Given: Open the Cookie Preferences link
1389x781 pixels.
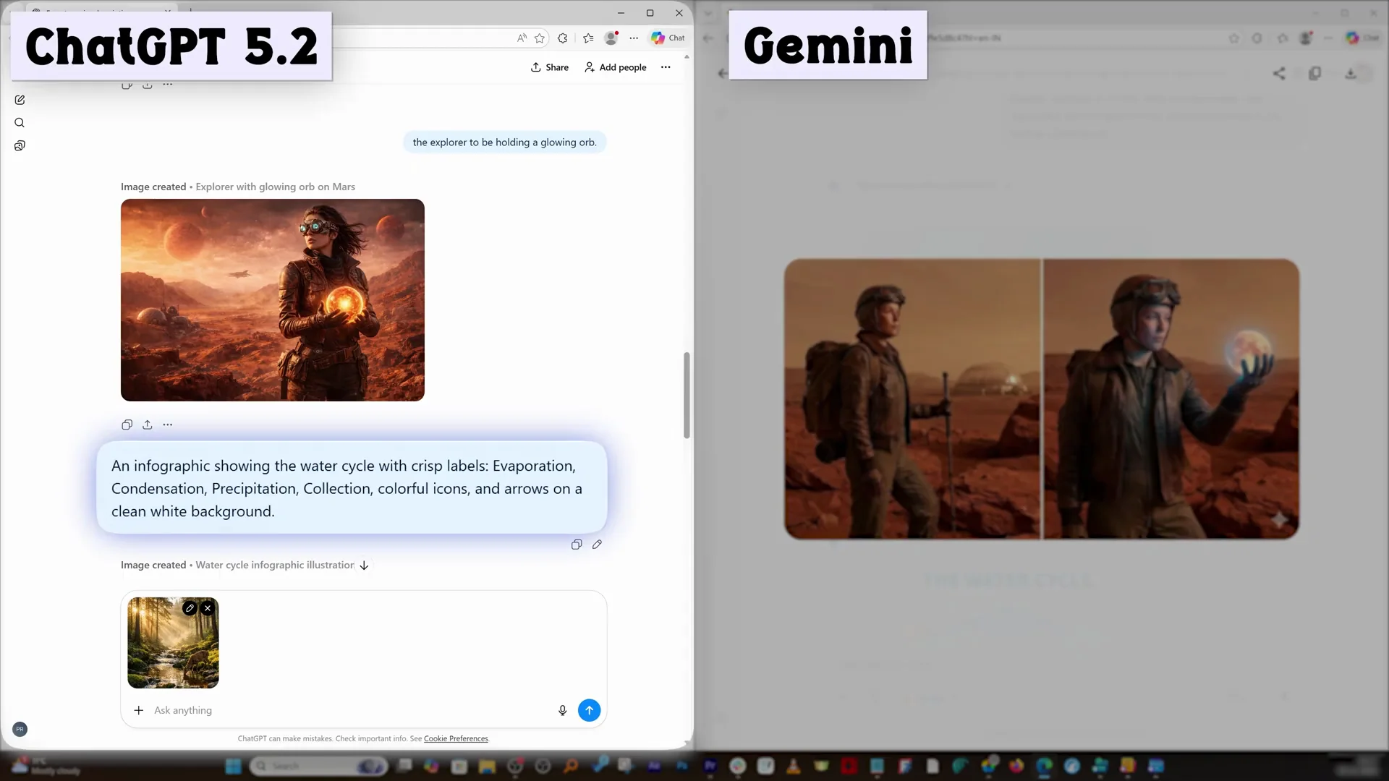Looking at the screenshot, I should 456,738.
